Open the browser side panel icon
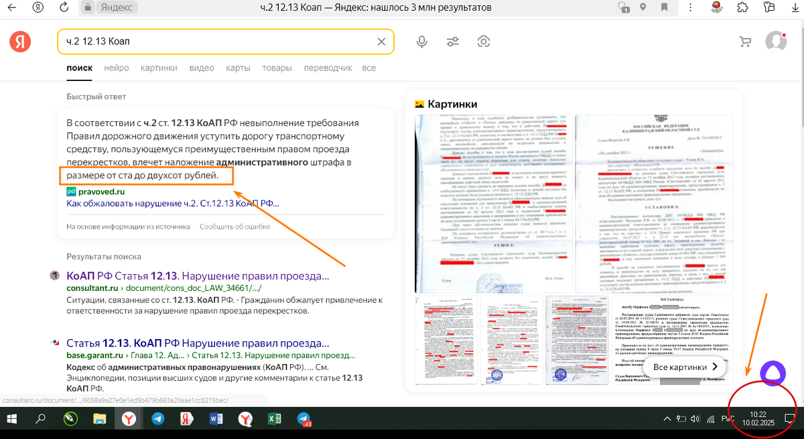 [768, 7]
